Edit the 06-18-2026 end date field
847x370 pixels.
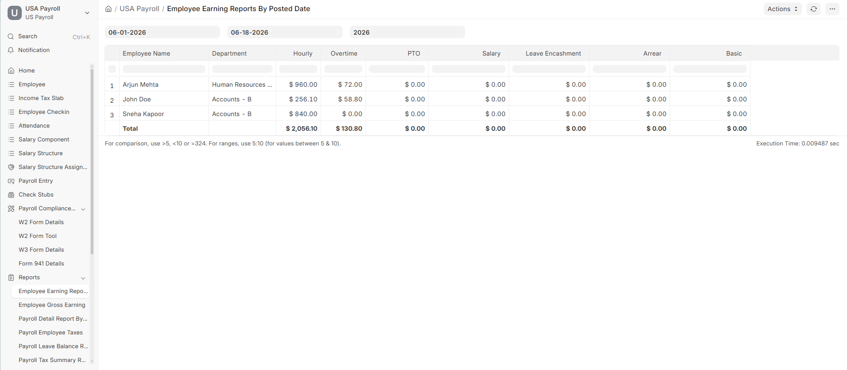click(285, 32)
